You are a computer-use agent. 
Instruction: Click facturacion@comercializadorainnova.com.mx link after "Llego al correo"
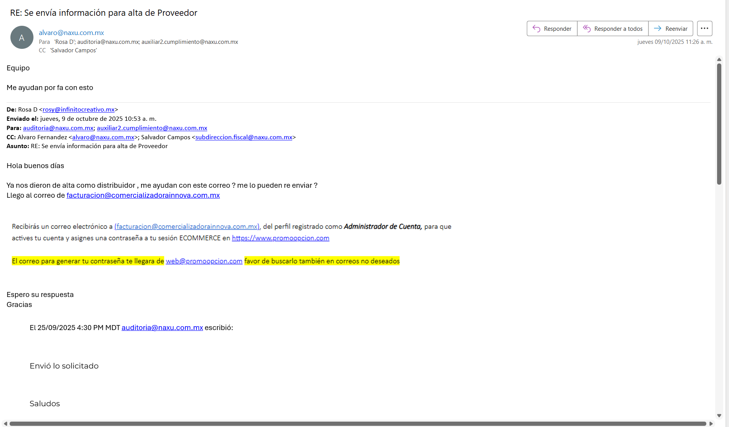coord(143,195)
